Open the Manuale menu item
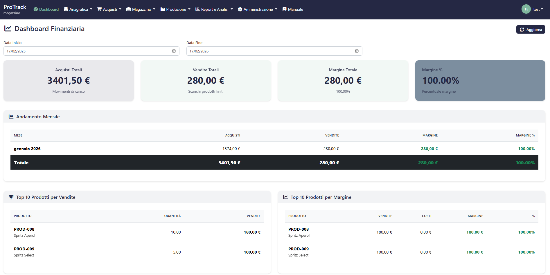The image size is (550, 275). (x=293, y=9)
